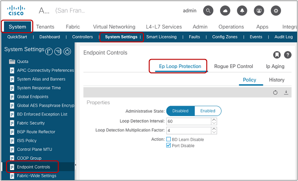Go to QuickStart submenu

click(x=17, y=37)
